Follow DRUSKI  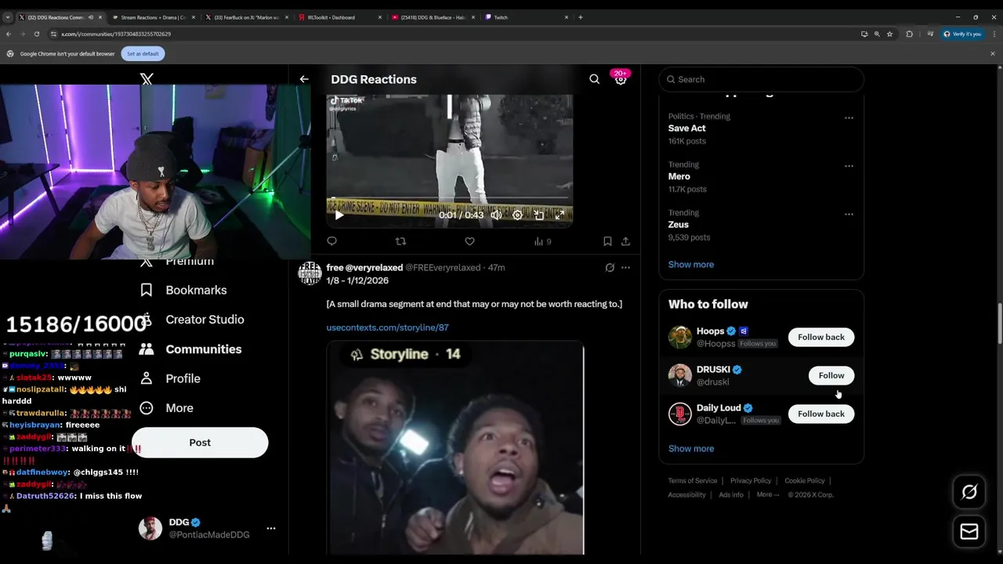831,375
